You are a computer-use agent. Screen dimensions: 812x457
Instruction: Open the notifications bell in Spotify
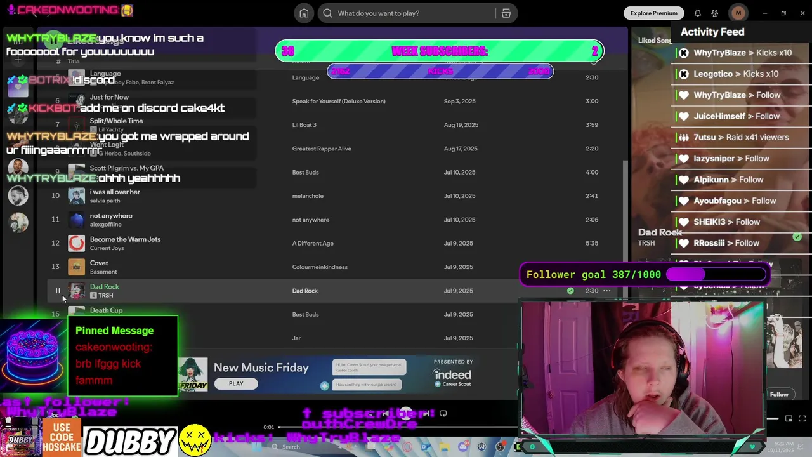click(x=698, y=13)
